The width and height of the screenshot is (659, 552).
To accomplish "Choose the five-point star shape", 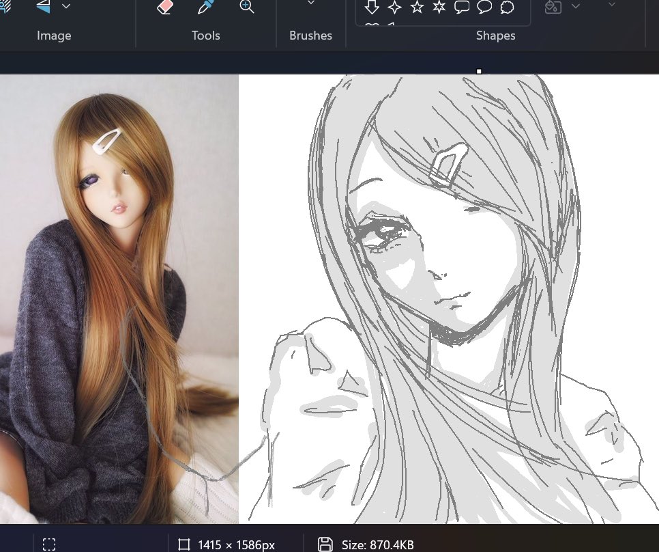I will (417, 7).
